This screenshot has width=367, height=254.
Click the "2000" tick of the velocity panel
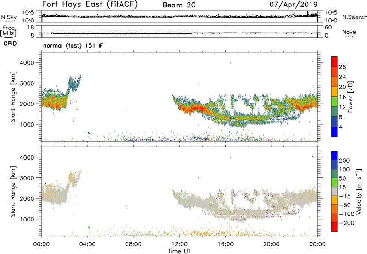tap(27, 199)
